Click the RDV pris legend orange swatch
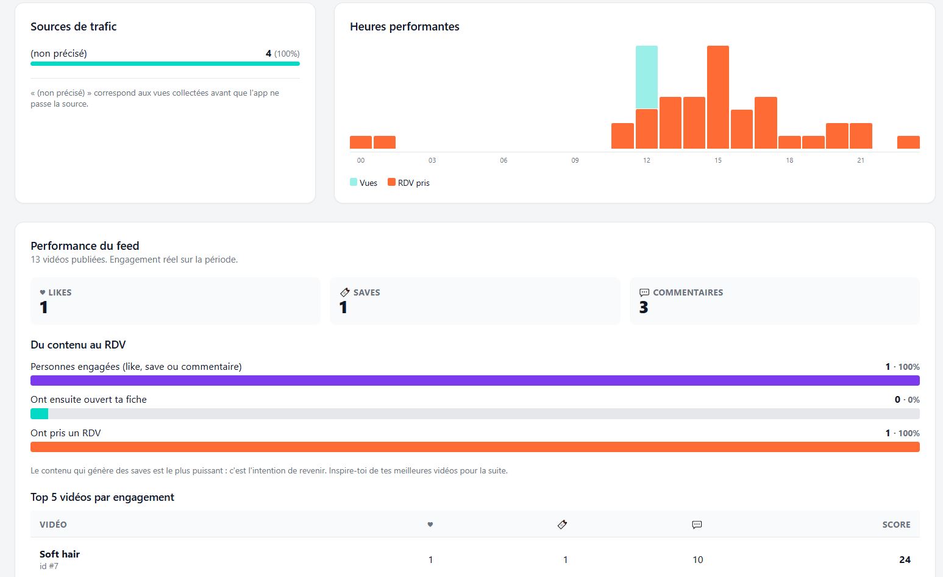This screenshot has width=943, height=577. pos(391,182)
